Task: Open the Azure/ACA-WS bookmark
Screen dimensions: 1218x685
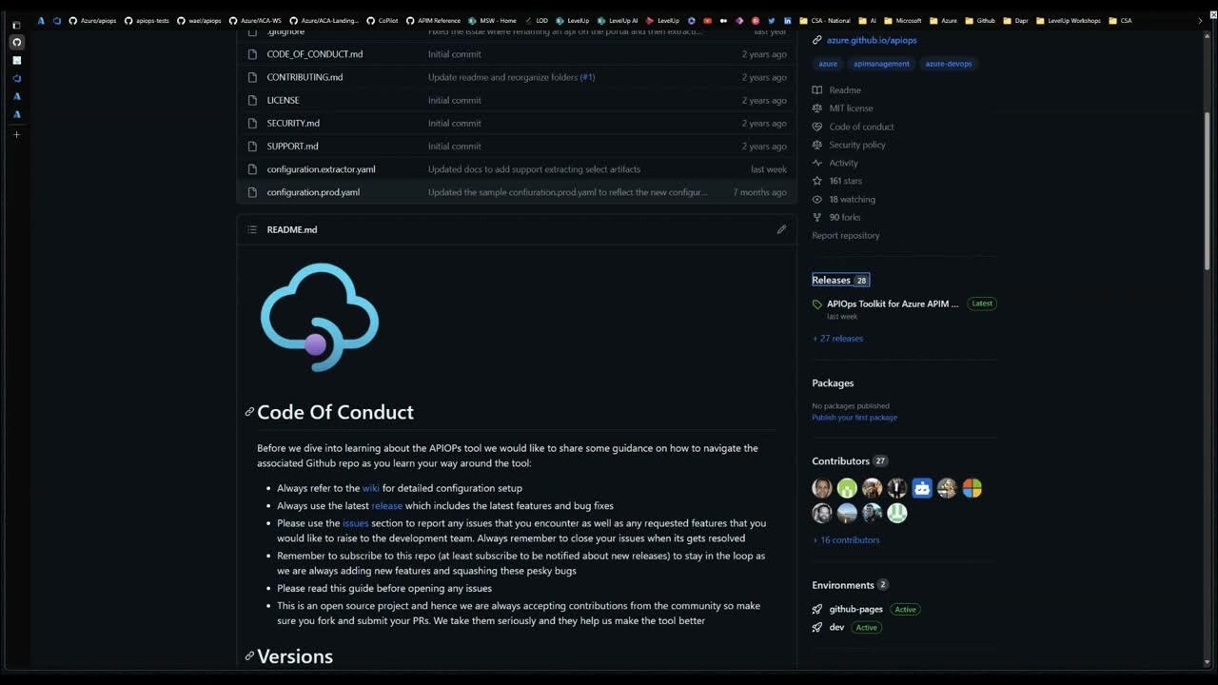Action: click(x=255, y=20)
